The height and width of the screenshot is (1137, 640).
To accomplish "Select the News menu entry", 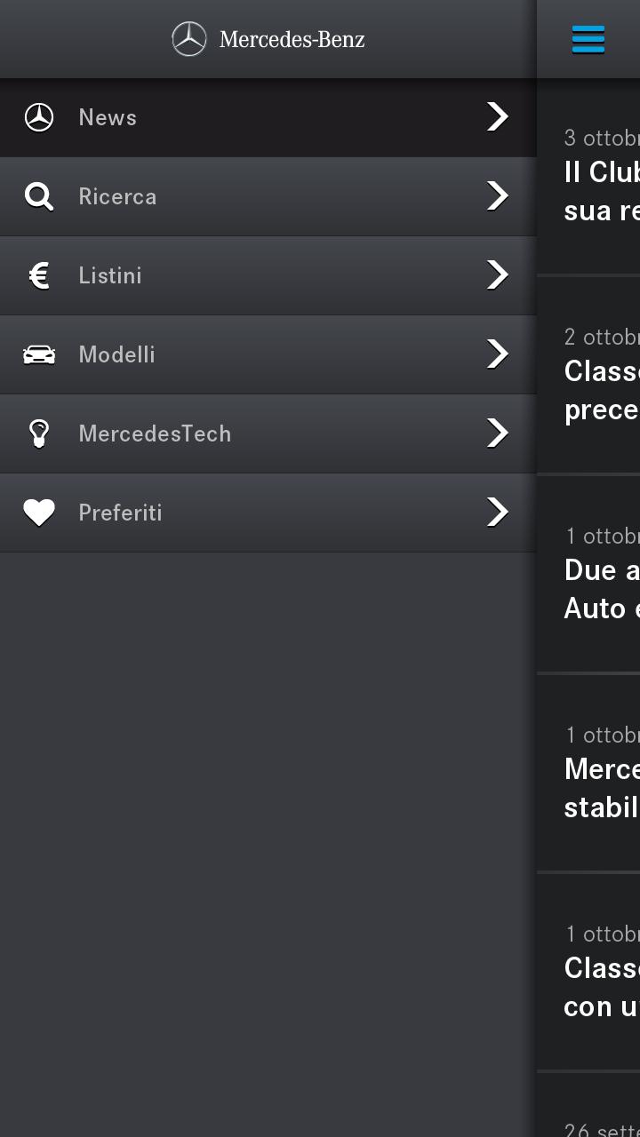I will tap(108, 116).
